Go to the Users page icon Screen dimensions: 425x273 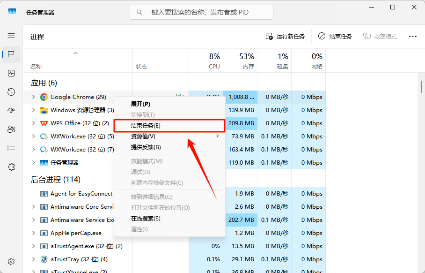pyautogui.click(x=11, y=129)
